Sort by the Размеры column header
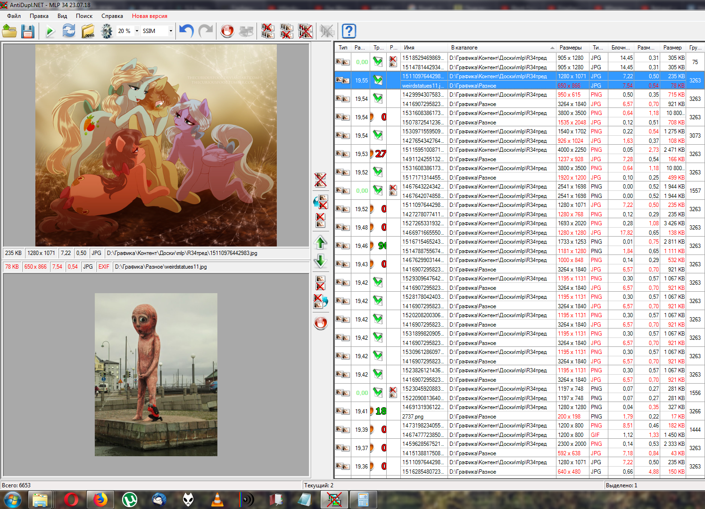Screen dimensions: 705x509 (x=572, y=48)
